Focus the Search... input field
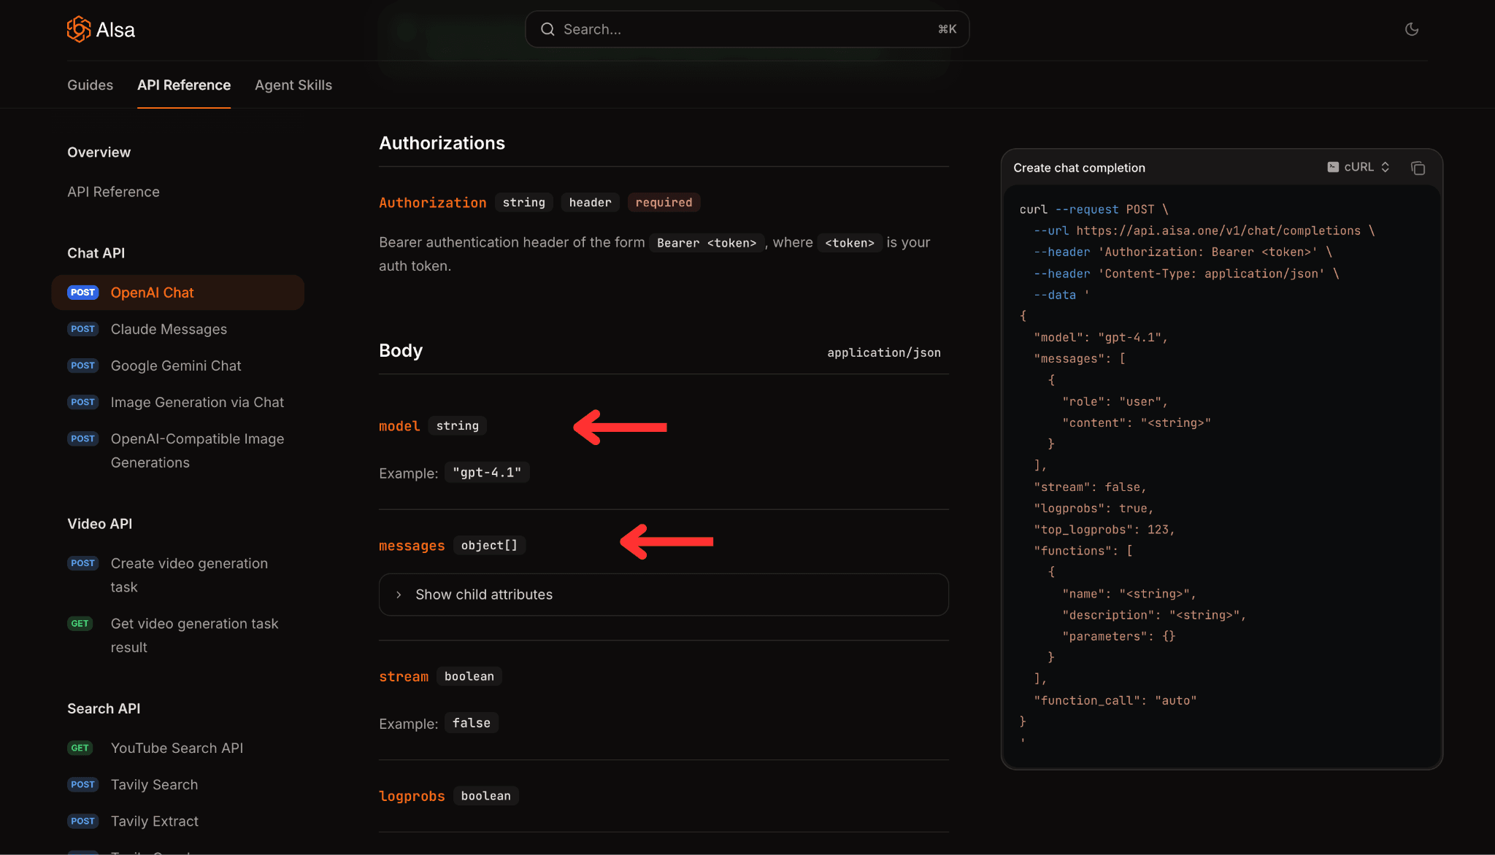 [x=747, y=29]
